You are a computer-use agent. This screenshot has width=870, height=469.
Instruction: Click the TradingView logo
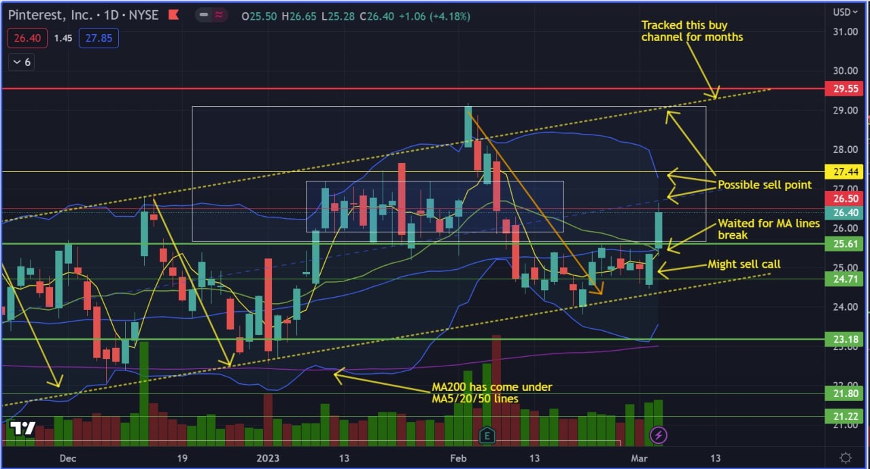(x=22, y=429)
